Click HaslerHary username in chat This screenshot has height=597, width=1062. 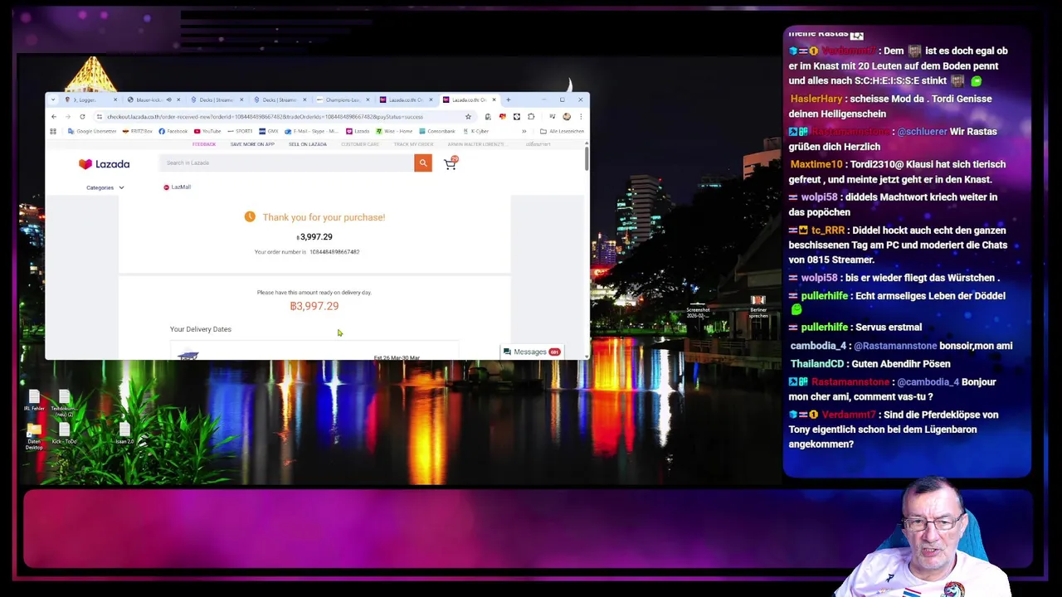tap(816, 99)
